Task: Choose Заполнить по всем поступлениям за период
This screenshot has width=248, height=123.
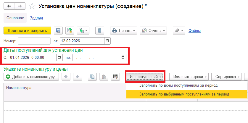Action: 187,85
